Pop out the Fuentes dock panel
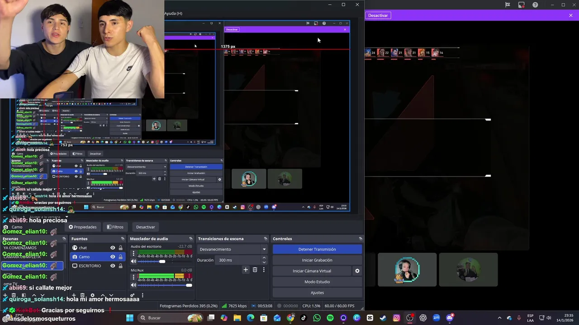Viewport: 579px width, 325px height. 123,239
